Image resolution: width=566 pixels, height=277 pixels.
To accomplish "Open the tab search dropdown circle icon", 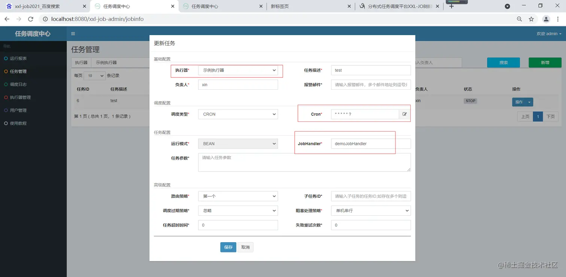I will 507,6.
